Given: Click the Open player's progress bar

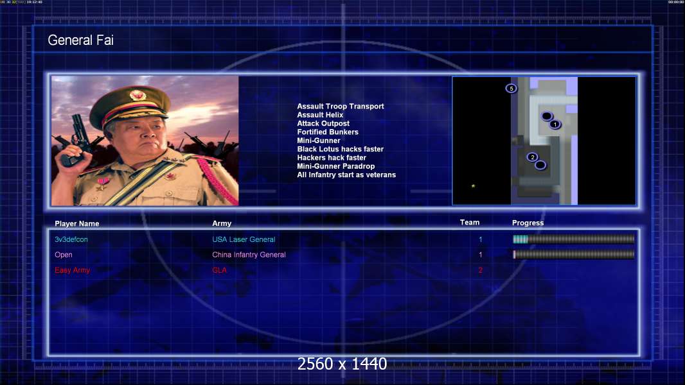Looking at the screenshot, I should point(573,254).
